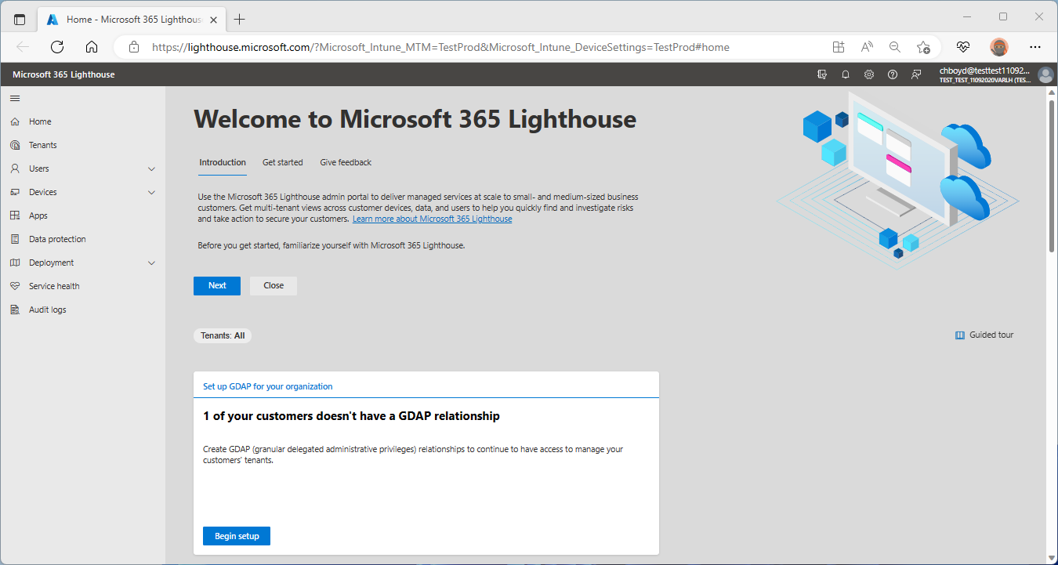Screen dimensions: 1058x565
Task: Click Begin setup for GDAP relationships
Action: coord(236,535)
